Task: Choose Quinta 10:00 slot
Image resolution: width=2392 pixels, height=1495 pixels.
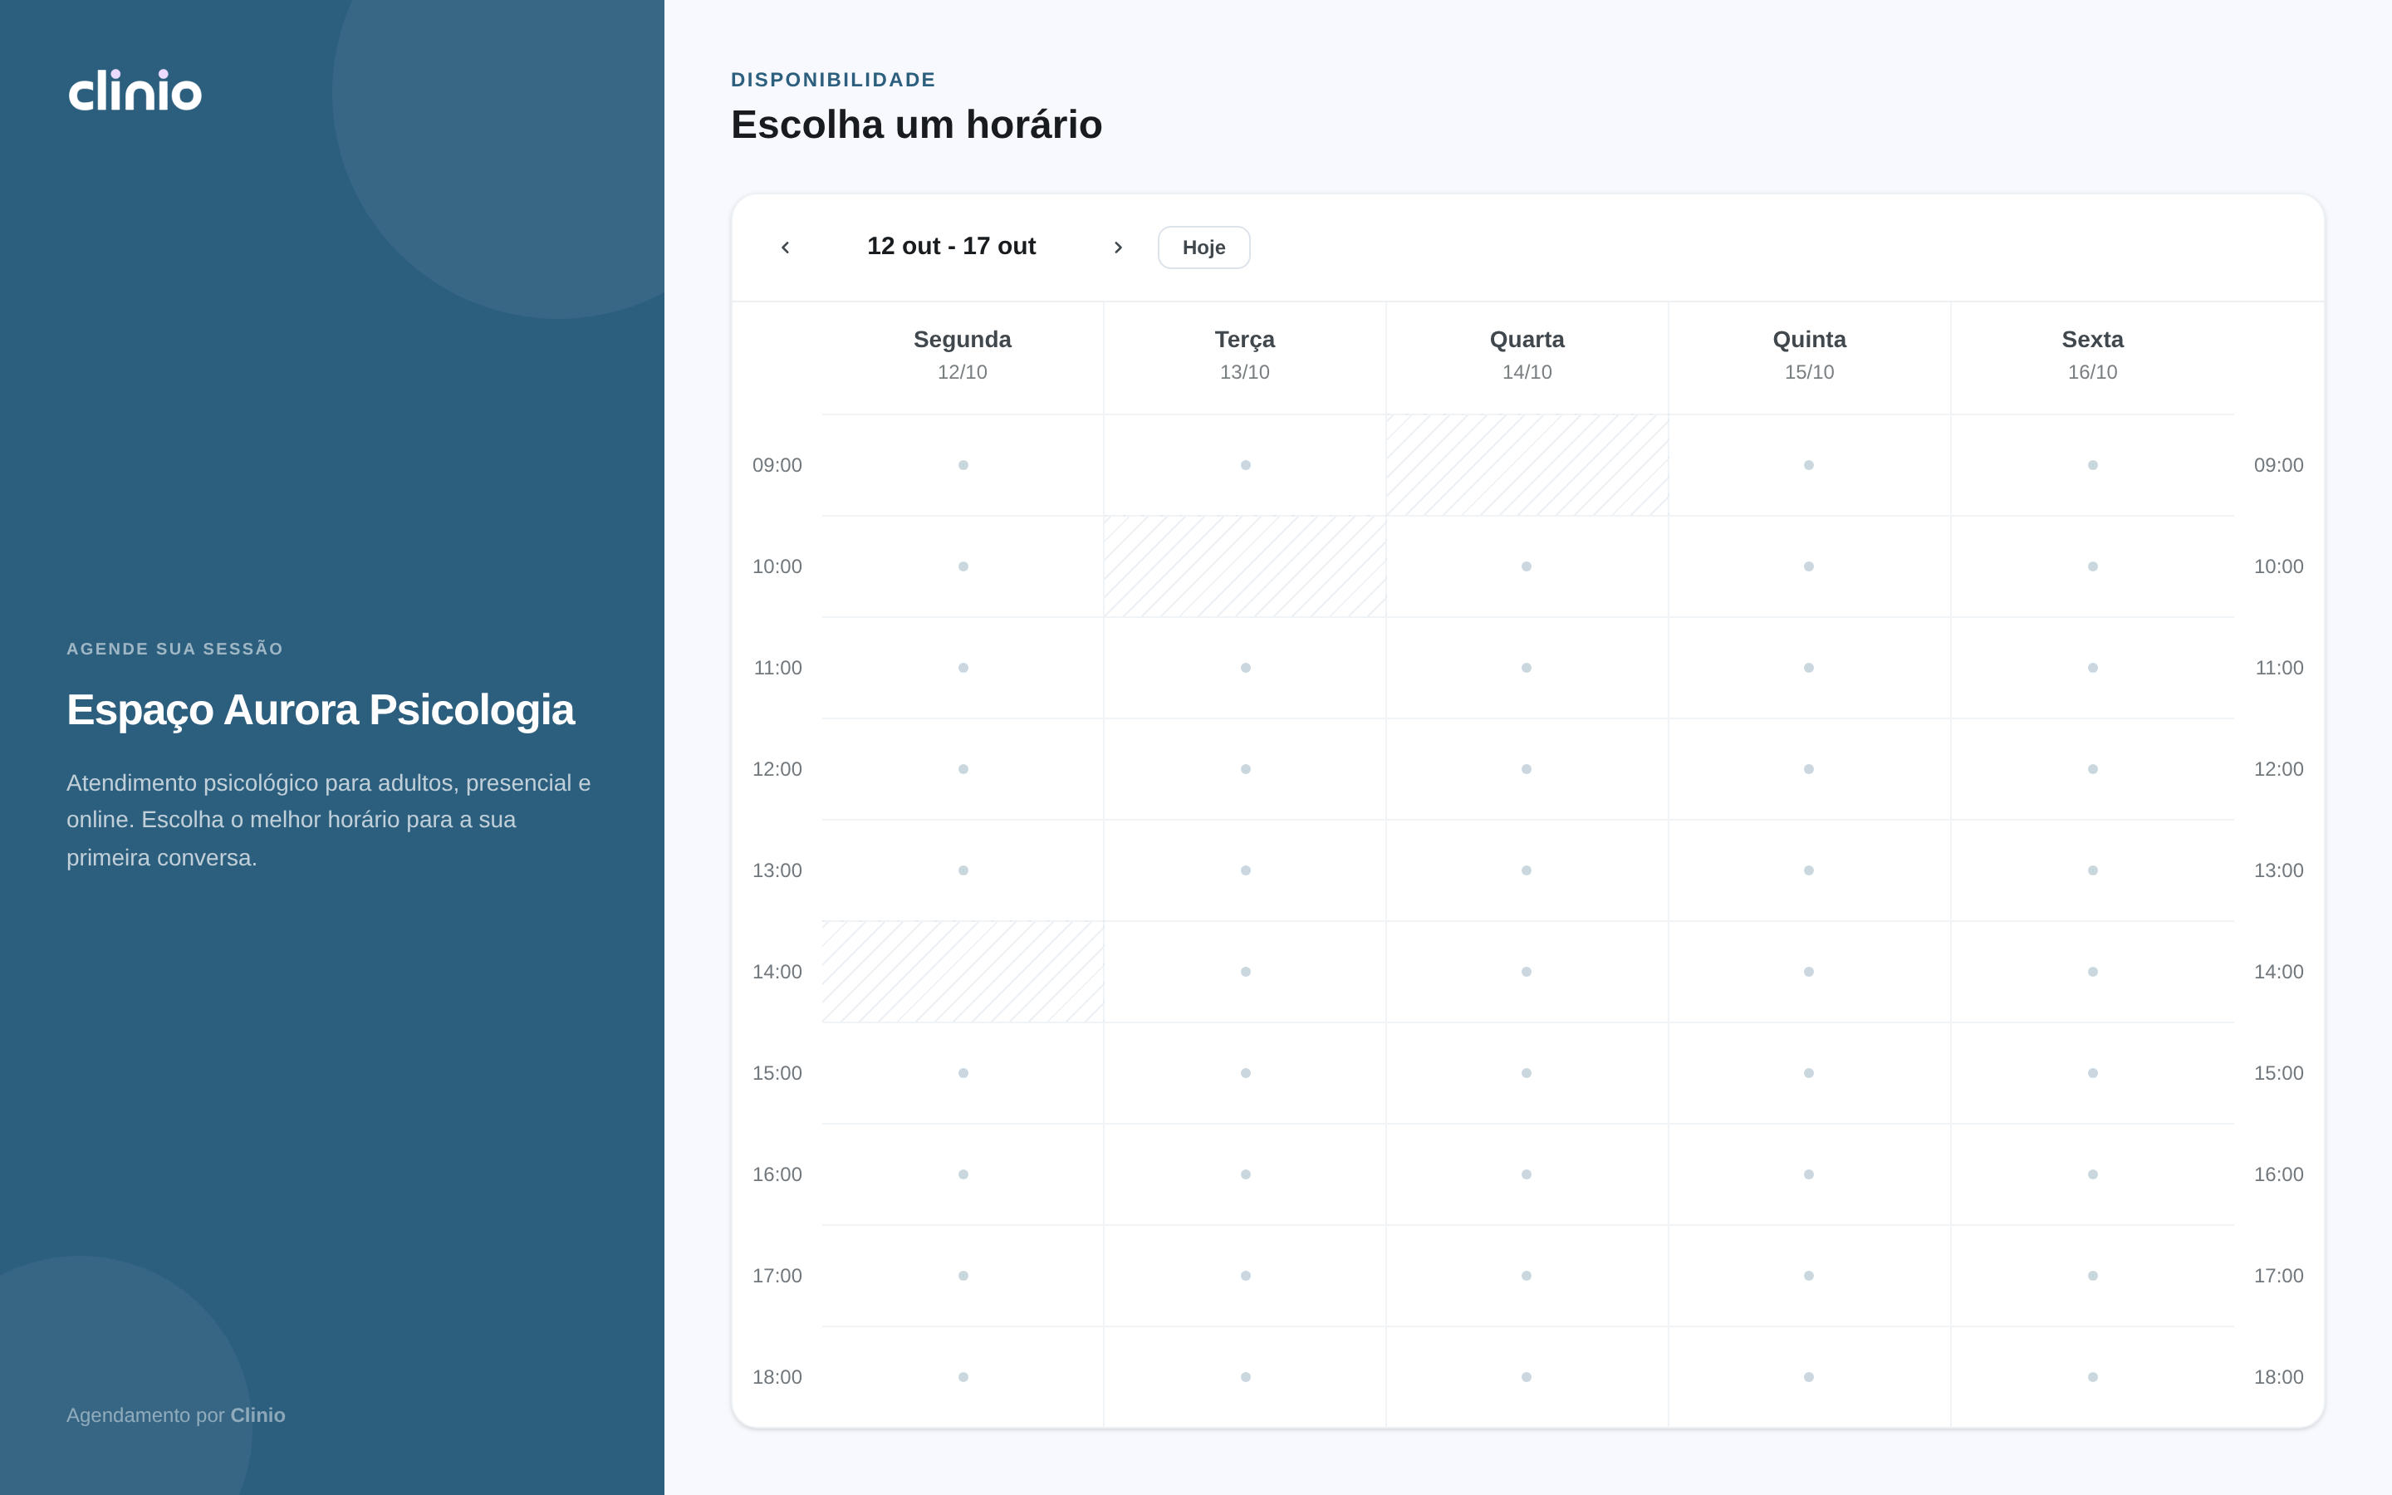Action: click(1809, 566)
